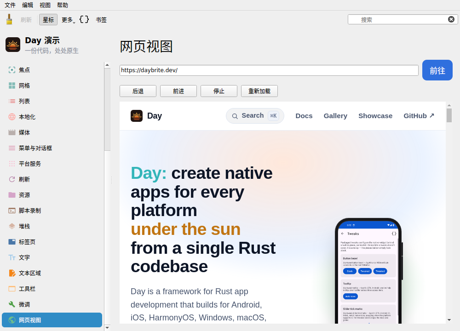This screenshot has height=331, width=460.
Task: Open the 堆栈 (Stack) sidebar item
Action: point(52,226)
